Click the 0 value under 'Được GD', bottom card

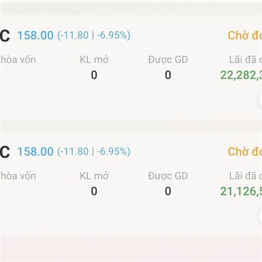click(x=168, y=191)
